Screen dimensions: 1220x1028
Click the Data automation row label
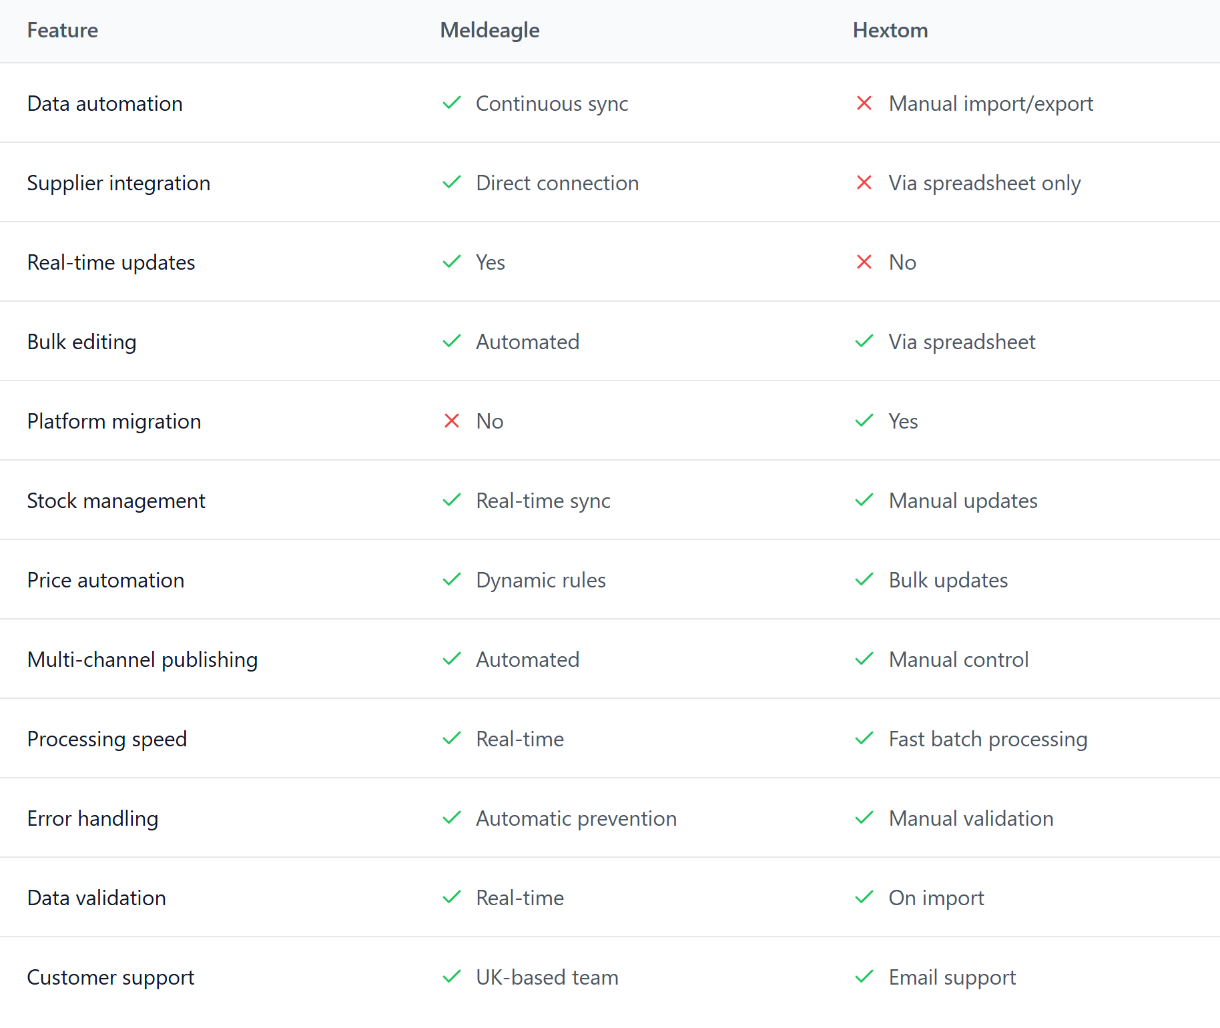(105, 103)
